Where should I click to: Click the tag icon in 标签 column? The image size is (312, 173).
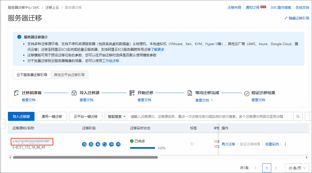pyautogui.click(x=192, y=144)
